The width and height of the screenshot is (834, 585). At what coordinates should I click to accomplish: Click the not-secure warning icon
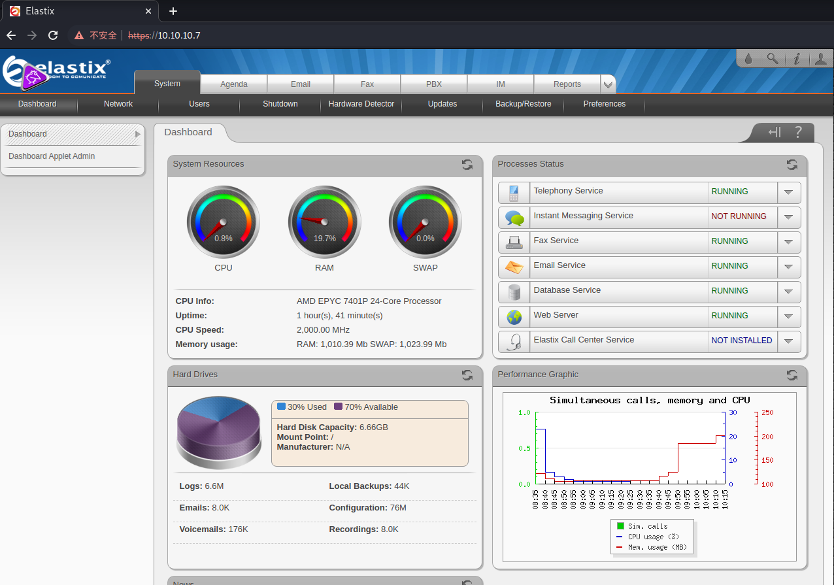click(x=79, y=35)
